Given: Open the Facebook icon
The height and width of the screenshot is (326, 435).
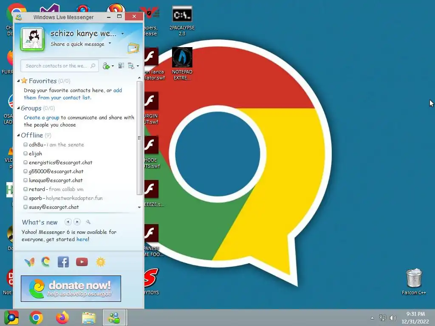Looking at the screenshot, I should click(63, 262).
